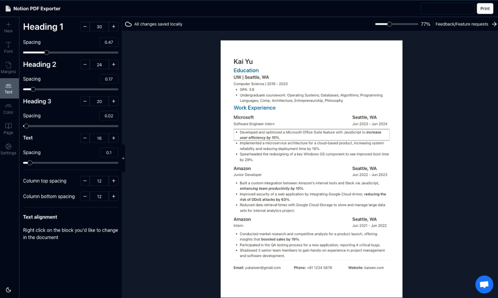Click the 77% zoom percentage label

tap(425, 24)
